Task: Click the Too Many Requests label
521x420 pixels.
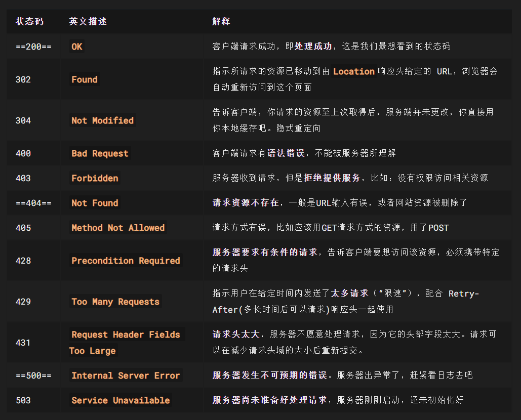Action: (115, 302)
